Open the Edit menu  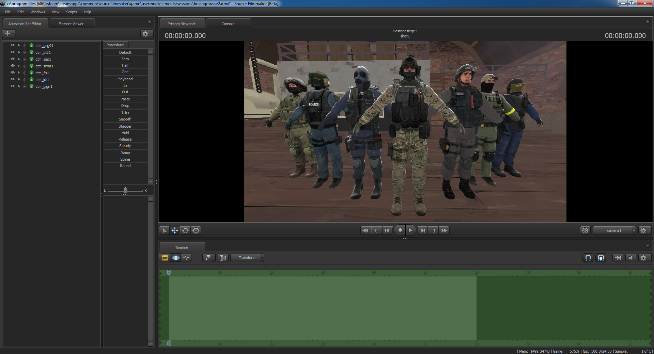tap(20, 12)
